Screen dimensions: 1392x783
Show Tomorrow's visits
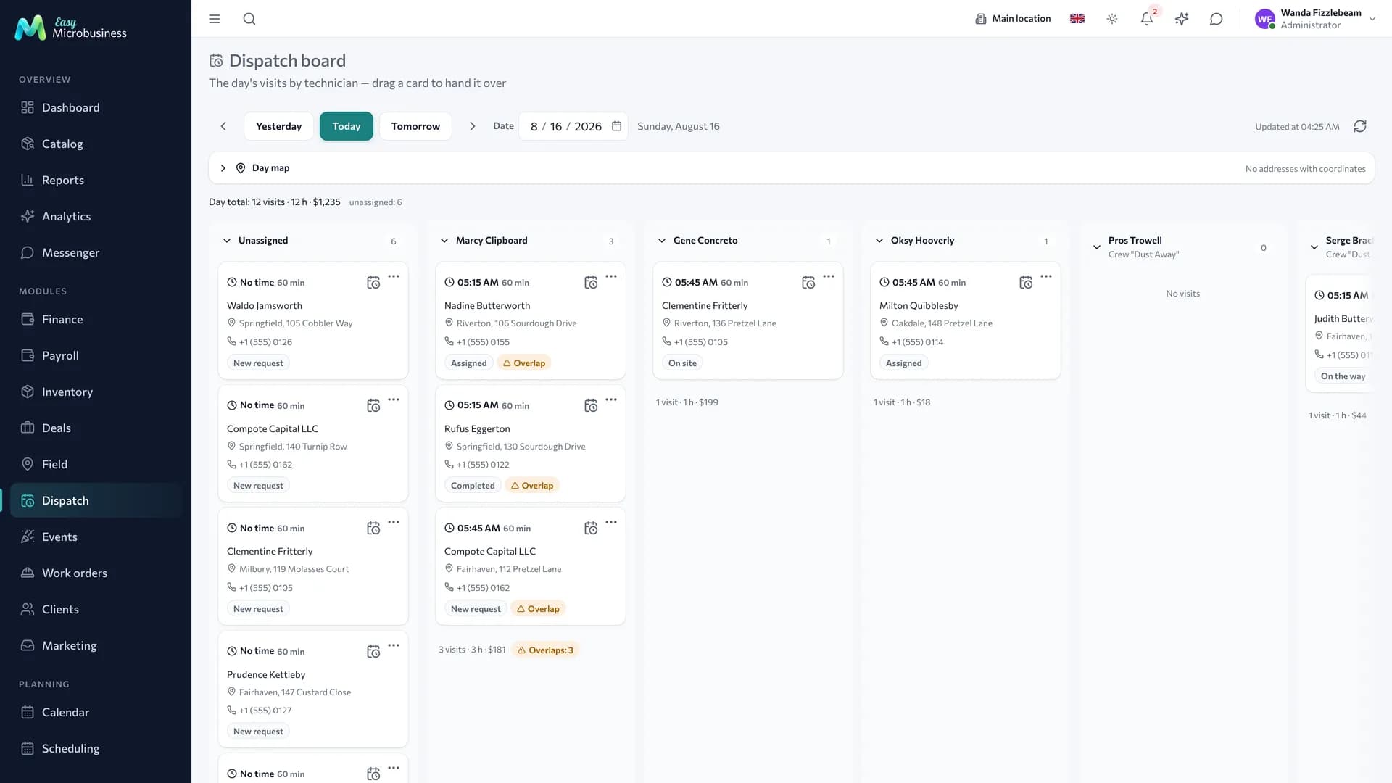[x=415, y=126]
